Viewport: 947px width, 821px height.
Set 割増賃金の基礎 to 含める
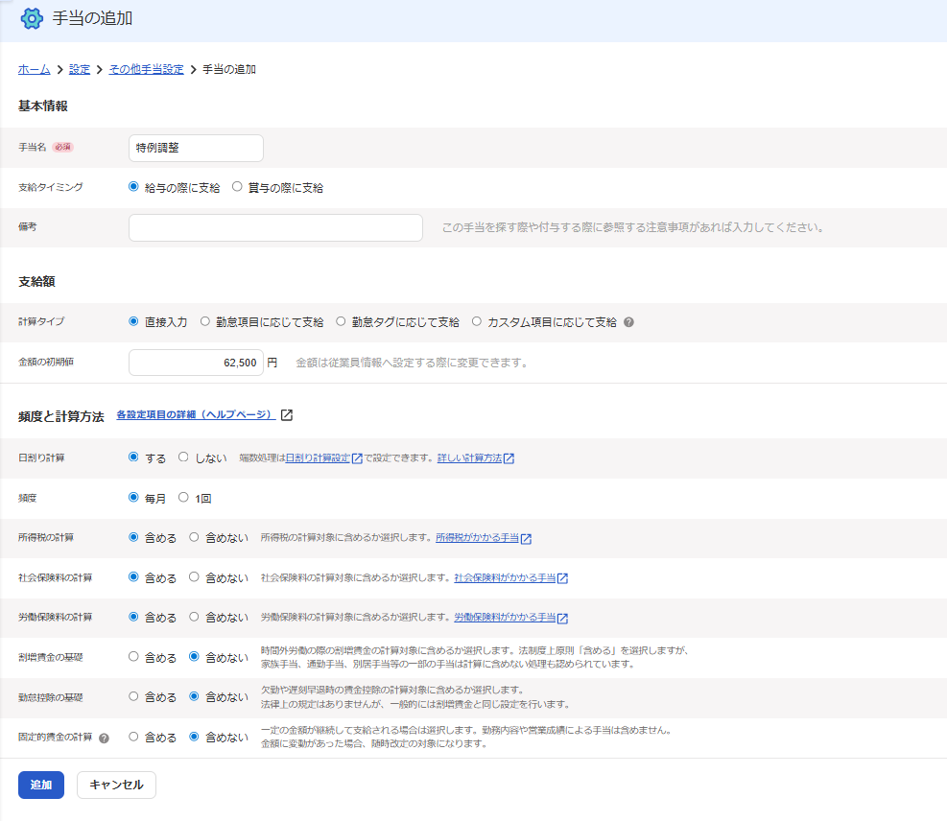pos(133,657)
